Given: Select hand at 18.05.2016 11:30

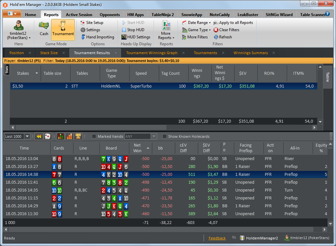Looking at the screenshot, I should (x=165, y=214).
